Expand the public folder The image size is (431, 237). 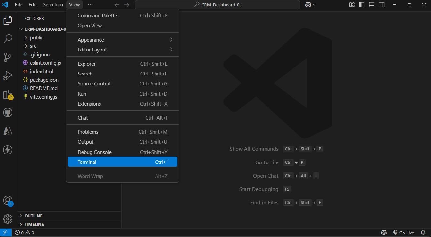pos(36,37)
